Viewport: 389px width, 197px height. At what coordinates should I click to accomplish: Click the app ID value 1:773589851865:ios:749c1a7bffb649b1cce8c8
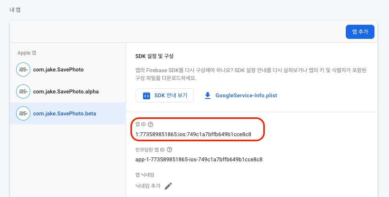[x=193, y=134]
